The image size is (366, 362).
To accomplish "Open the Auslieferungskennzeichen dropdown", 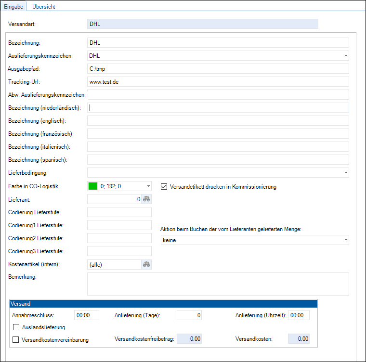I will (x=345, y=56).
